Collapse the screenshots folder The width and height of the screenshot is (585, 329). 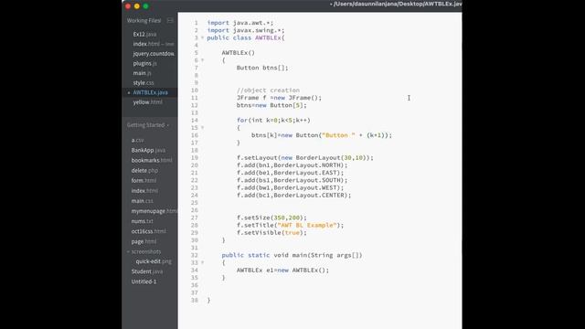(128, 252)
